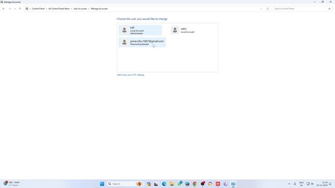Click the pmaruthu1987@gmail.com avatar
Viewport: 335px width, 188px height.
[125, 42]
